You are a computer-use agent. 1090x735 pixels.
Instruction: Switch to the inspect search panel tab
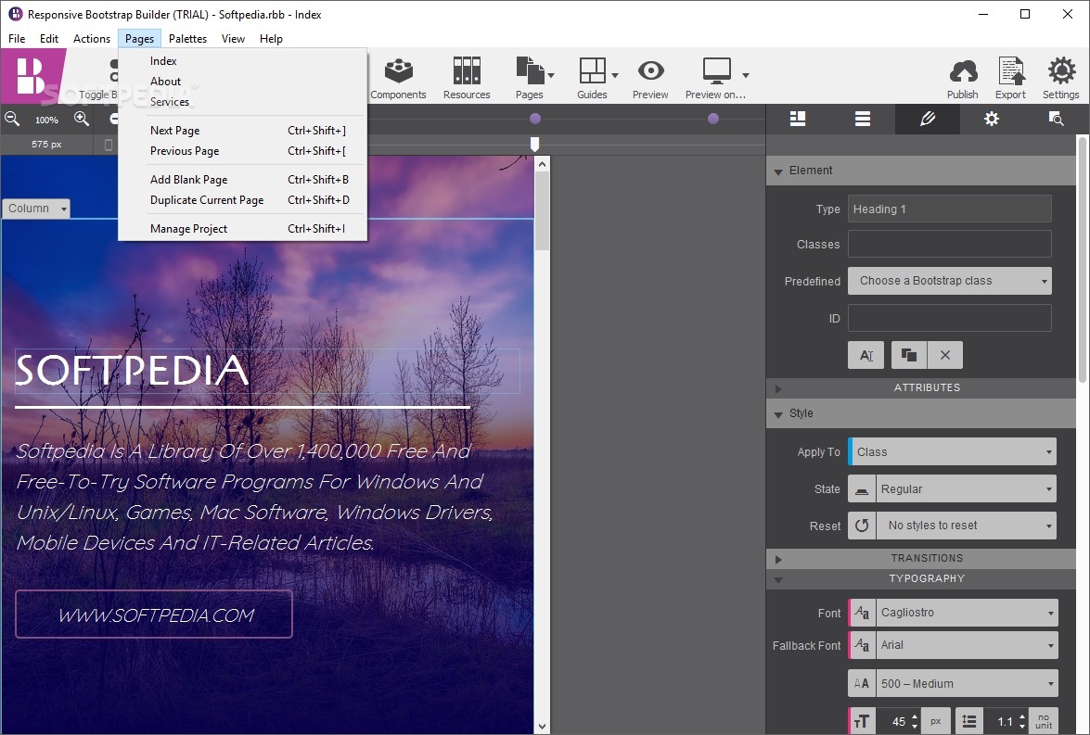click(x=1056, y=119)
